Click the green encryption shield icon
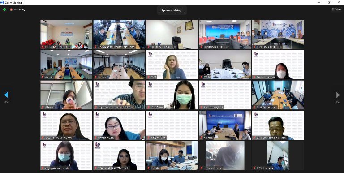Viewport: 344px width, 173px height. click(4, 9)
